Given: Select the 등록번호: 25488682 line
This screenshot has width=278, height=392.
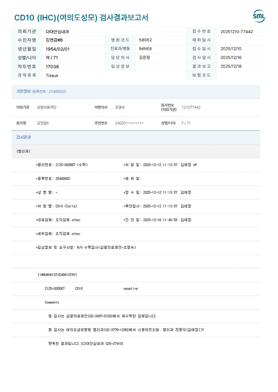Looking at the screenshot, I should [x=53, y=179].
